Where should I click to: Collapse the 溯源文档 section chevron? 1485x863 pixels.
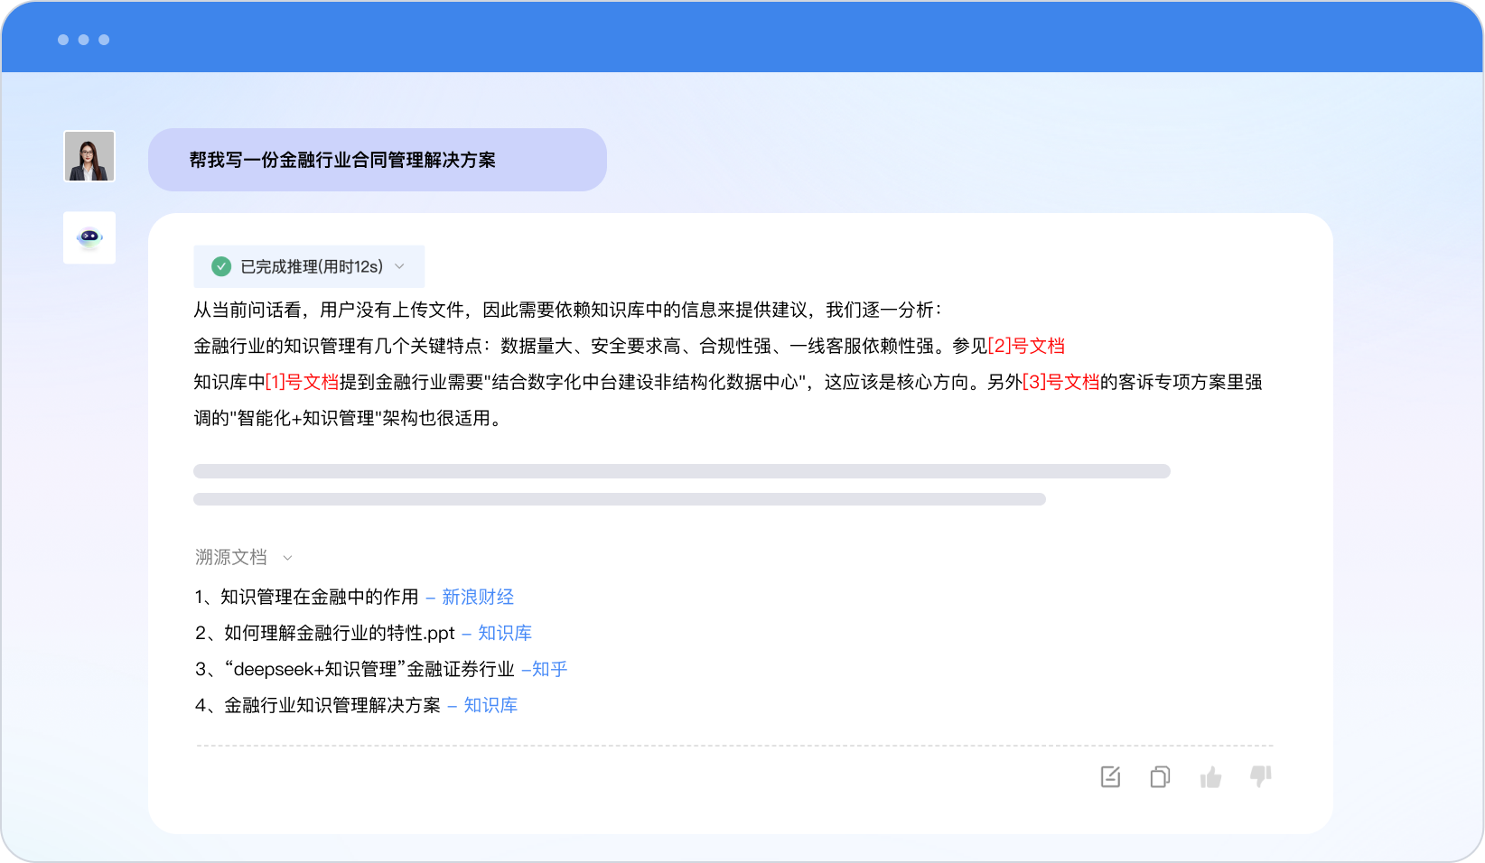(288, 558)
